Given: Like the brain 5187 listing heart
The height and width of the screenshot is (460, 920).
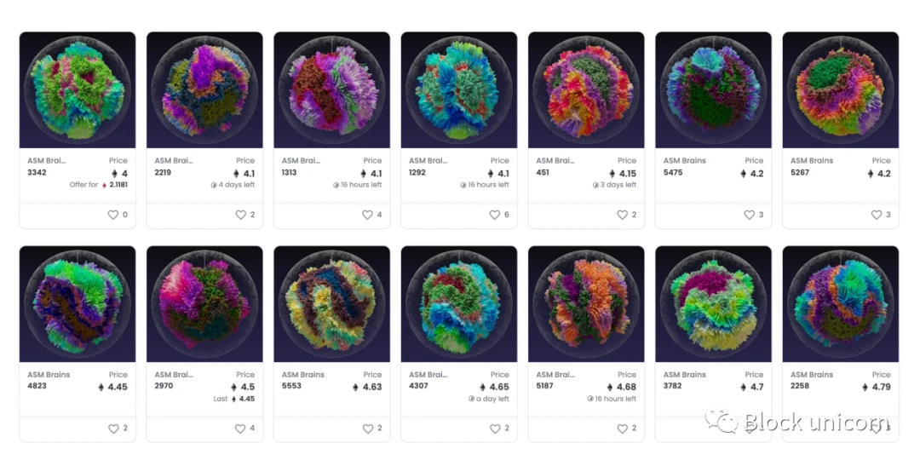Looking at the screenshot, I should (622, 428).
